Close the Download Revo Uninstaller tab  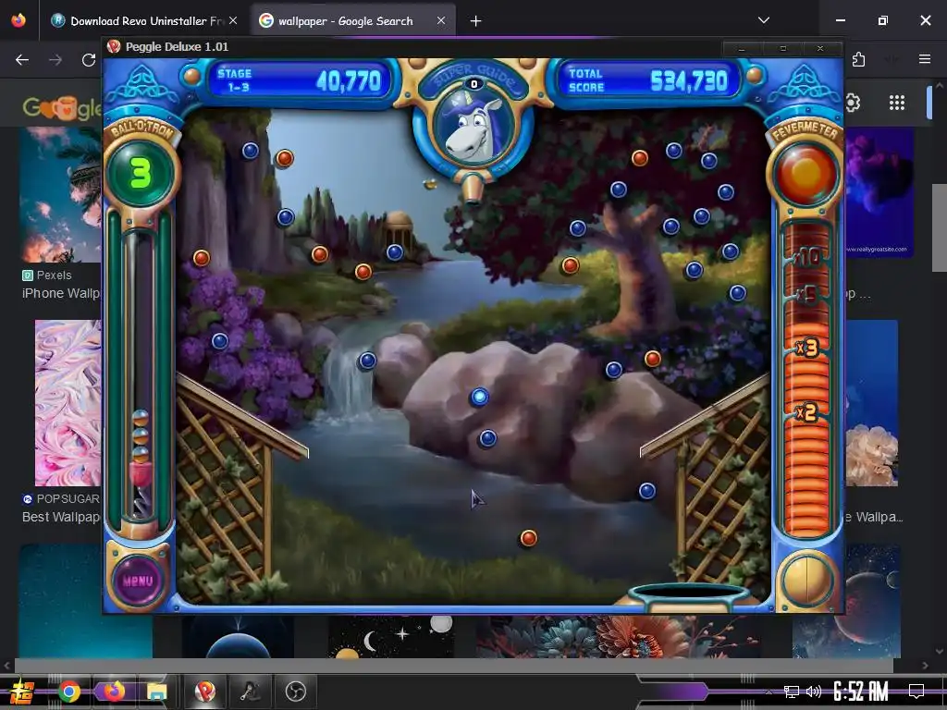point(233,20)
